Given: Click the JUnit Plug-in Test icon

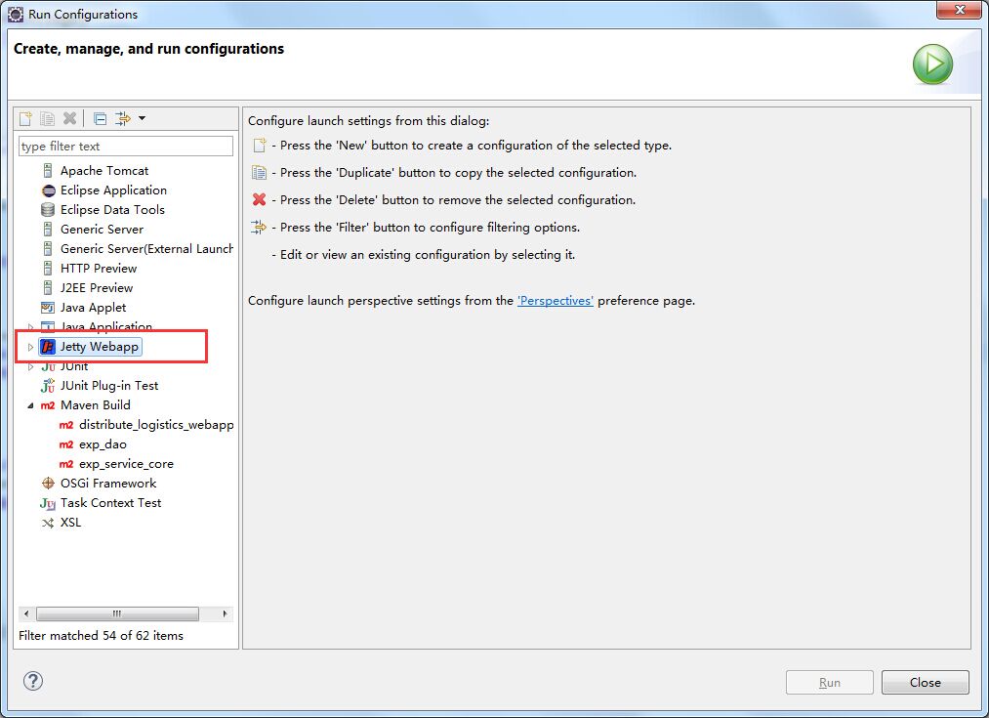Looking at the screenshot, I should tap(48, 386).
